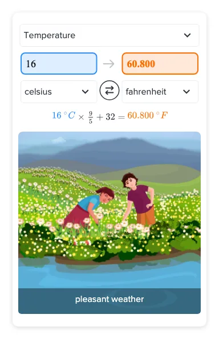219x339 pixels.
Task: Select the orange result field 60.800
Action: tap(160, 64)
